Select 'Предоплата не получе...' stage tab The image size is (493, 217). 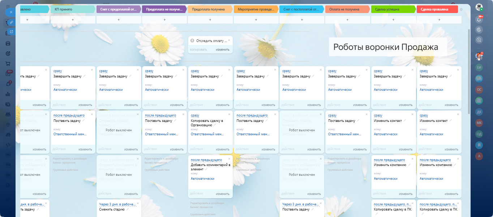pyautogui.click(x=164, y=9)
